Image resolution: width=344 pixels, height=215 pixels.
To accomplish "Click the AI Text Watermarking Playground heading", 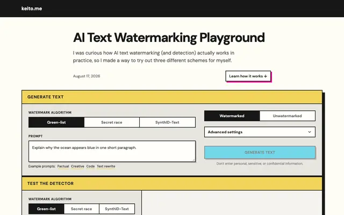I will click(169, 38).
